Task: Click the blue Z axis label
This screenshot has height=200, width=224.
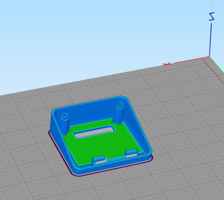Action: click(x=212, y=17)
